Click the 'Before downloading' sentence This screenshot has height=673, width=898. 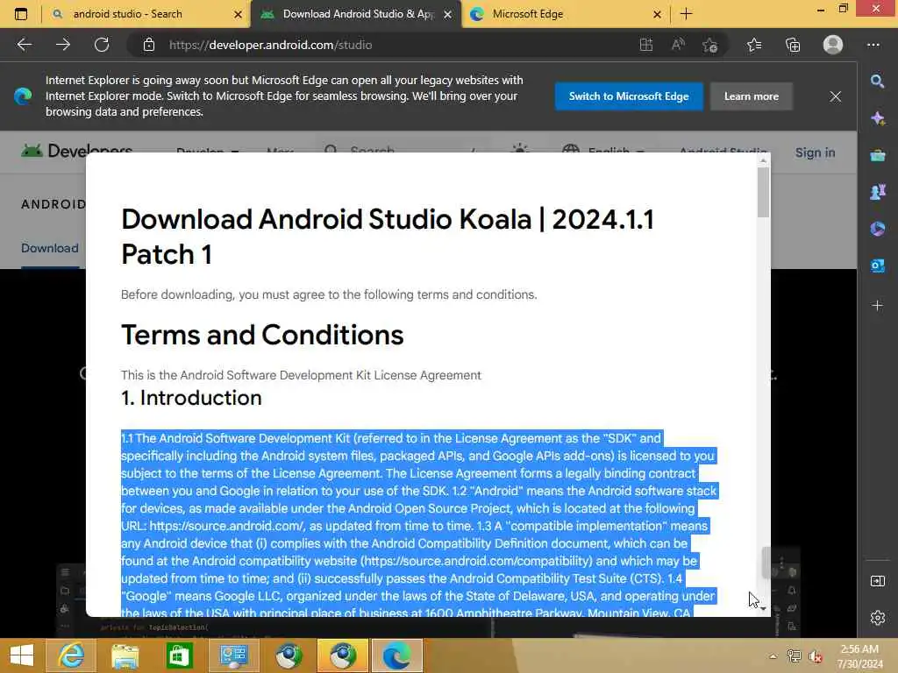(x=329, y=294)
